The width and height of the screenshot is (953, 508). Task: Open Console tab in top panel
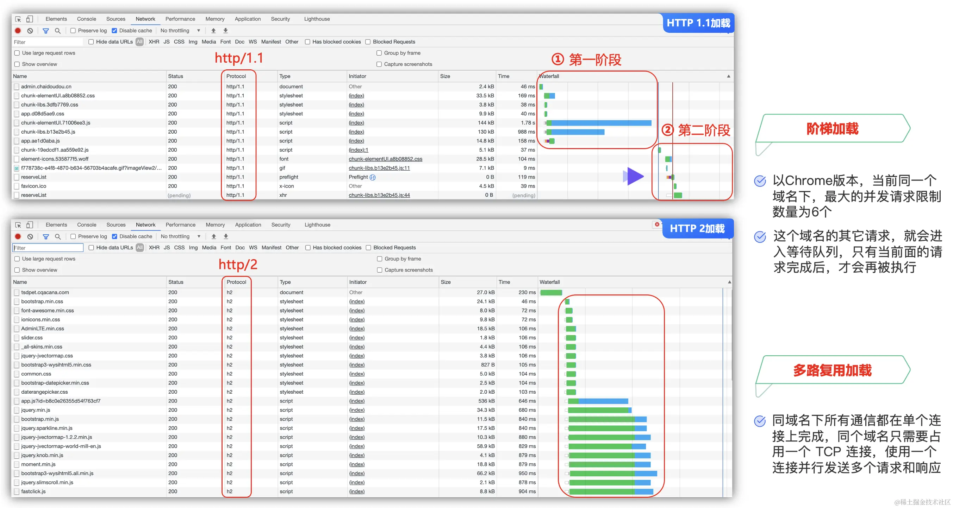pyautogui.click(x=87, y=19)
